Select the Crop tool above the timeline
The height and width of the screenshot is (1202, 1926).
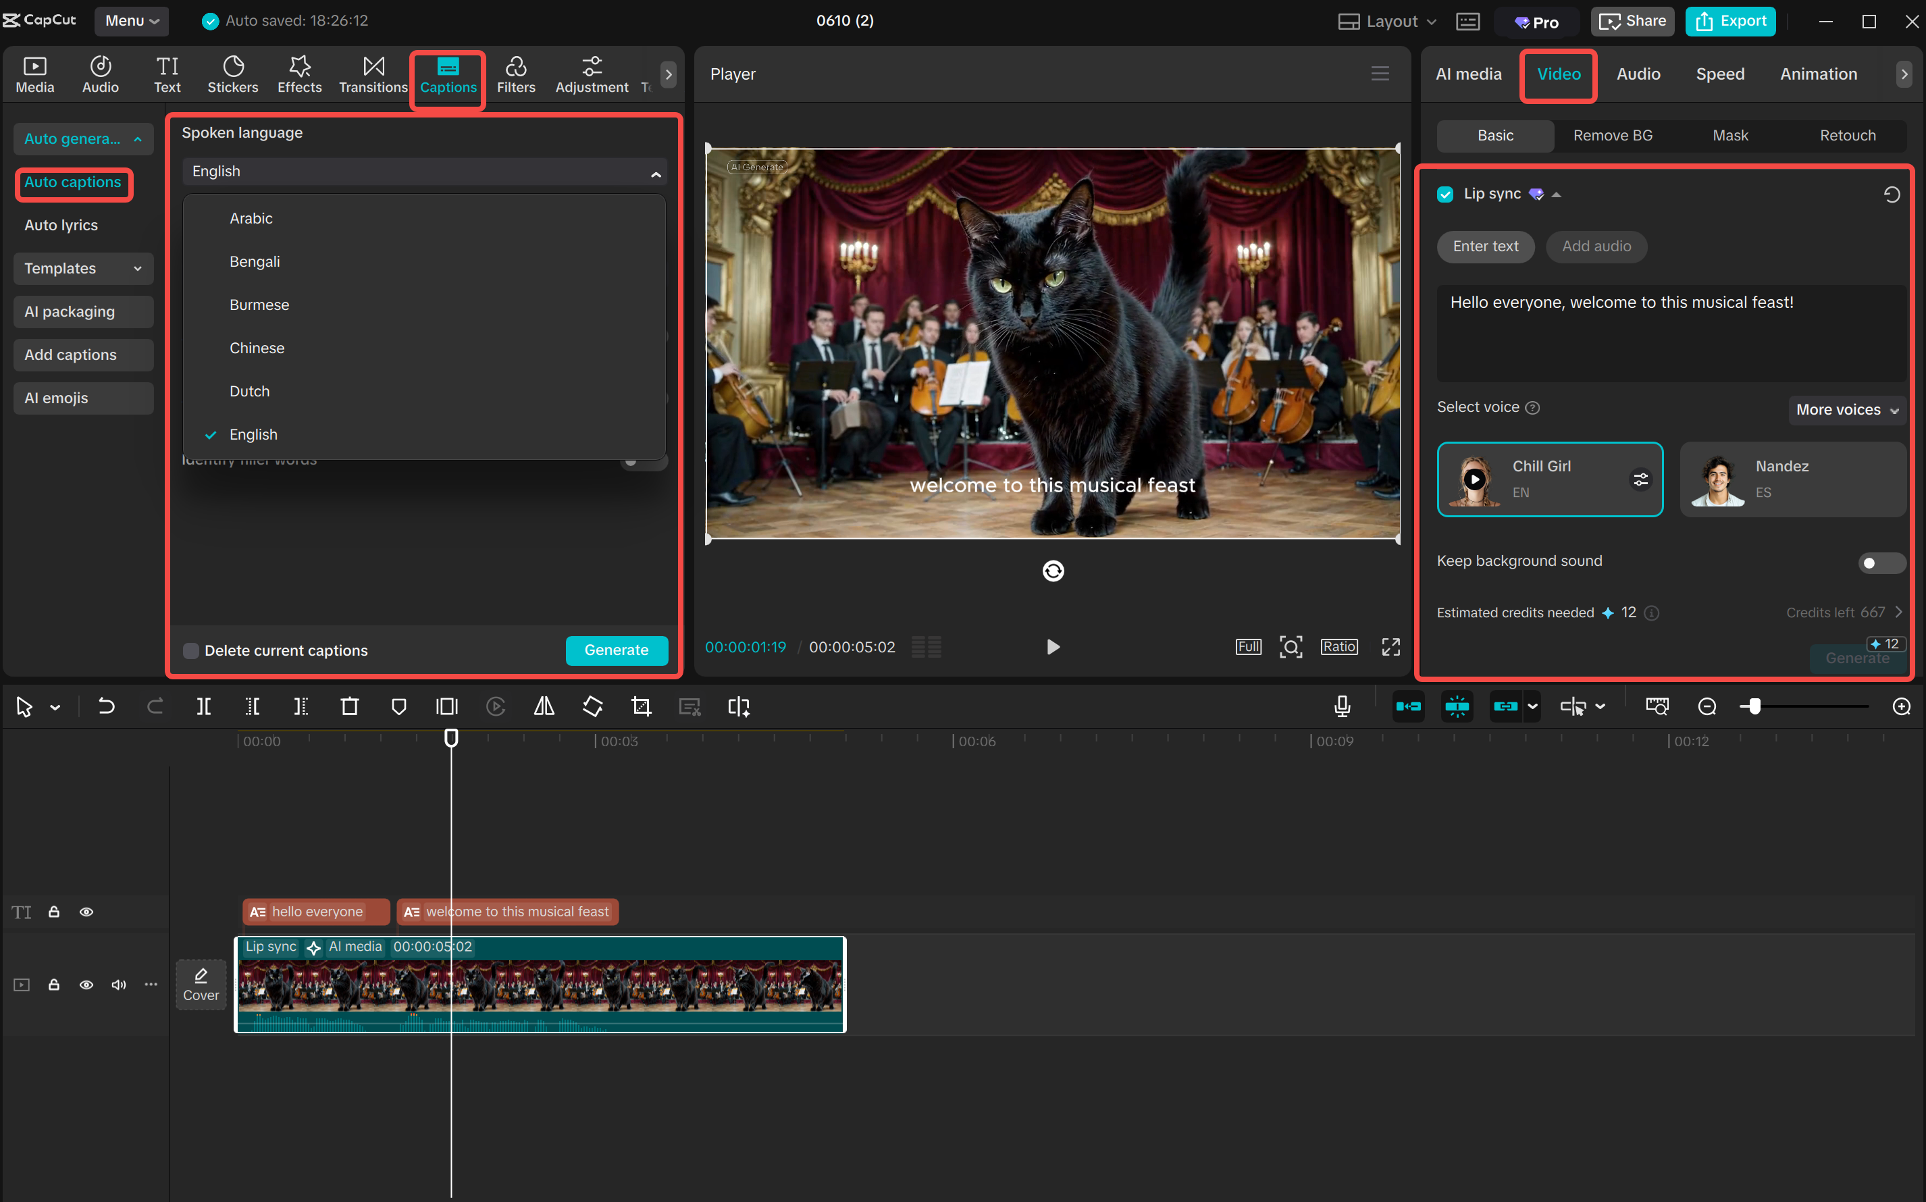pos(641,706)
